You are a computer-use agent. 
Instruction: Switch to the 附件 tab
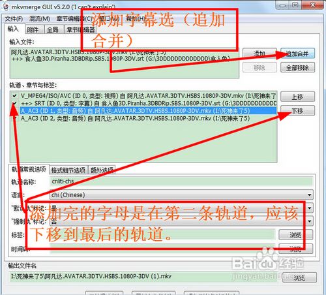click(33, 29)
